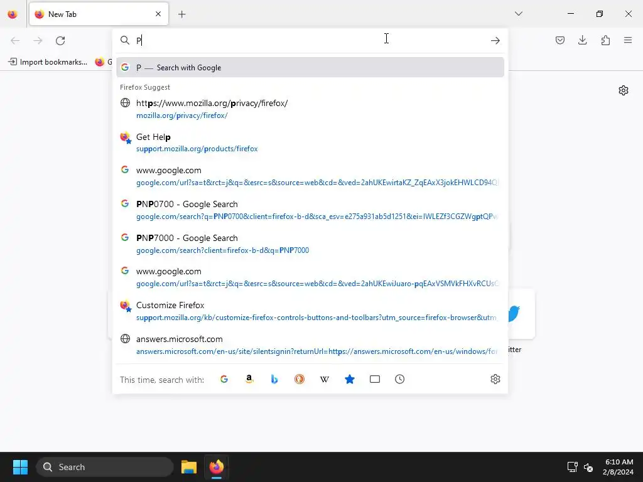Open Firefox application hamburger menu
This screenshot has width=643, height=482.
(628, 40)
